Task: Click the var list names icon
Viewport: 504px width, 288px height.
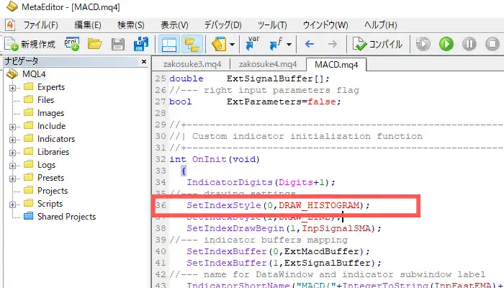Action: (252, 44)
